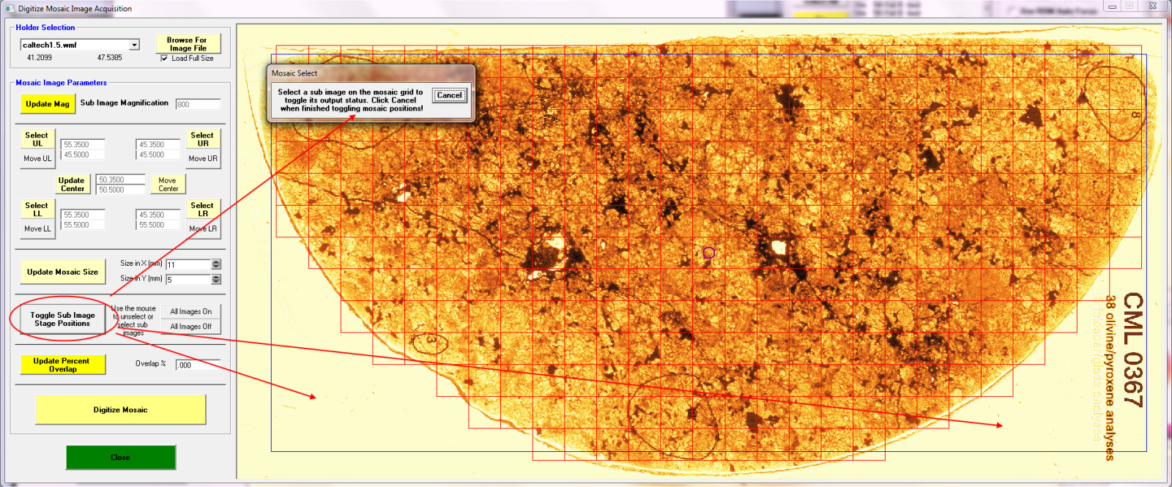Start the Digitize Mosaic process
Screen dimensions: 1172x487
[120, 410]
